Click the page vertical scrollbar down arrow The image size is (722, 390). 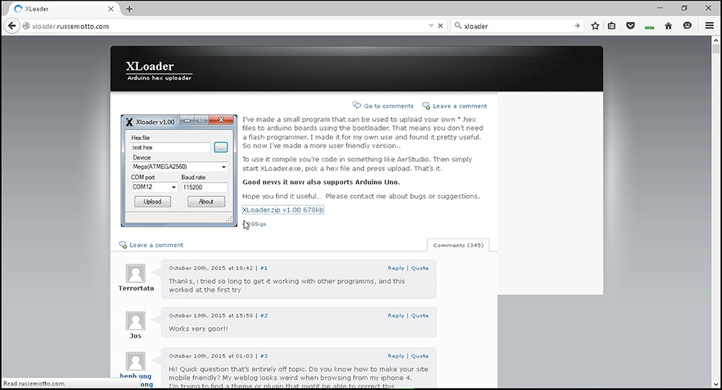point(716,384)
